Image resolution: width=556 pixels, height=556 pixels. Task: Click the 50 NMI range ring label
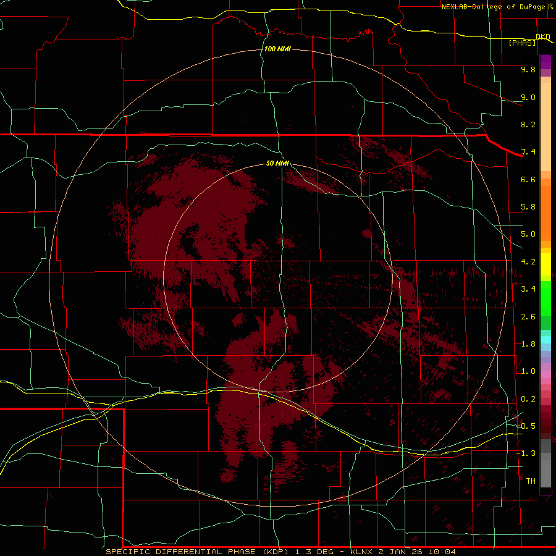click(277, 163)
